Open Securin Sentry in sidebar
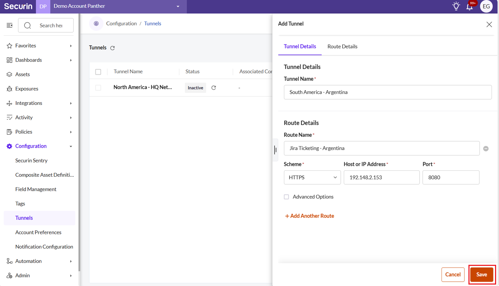499x286 pixels. [31, 161]
